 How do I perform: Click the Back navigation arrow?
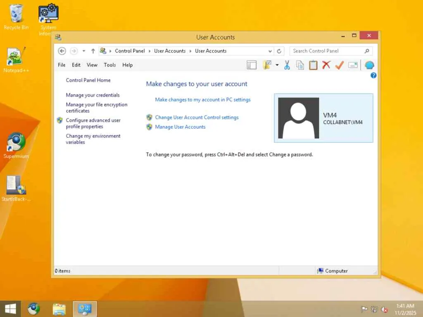tap(62, 51)
